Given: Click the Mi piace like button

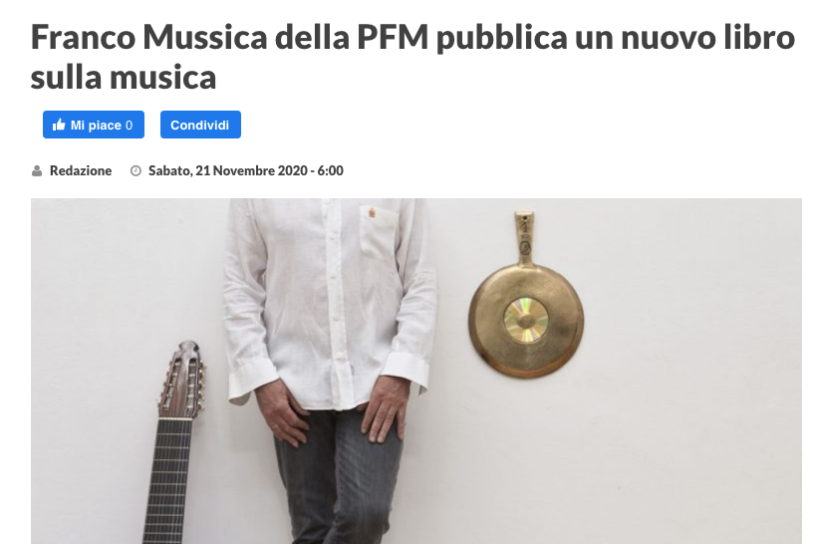Looking at the screenshot, I should pyautogui.click(x=94, y=125).
